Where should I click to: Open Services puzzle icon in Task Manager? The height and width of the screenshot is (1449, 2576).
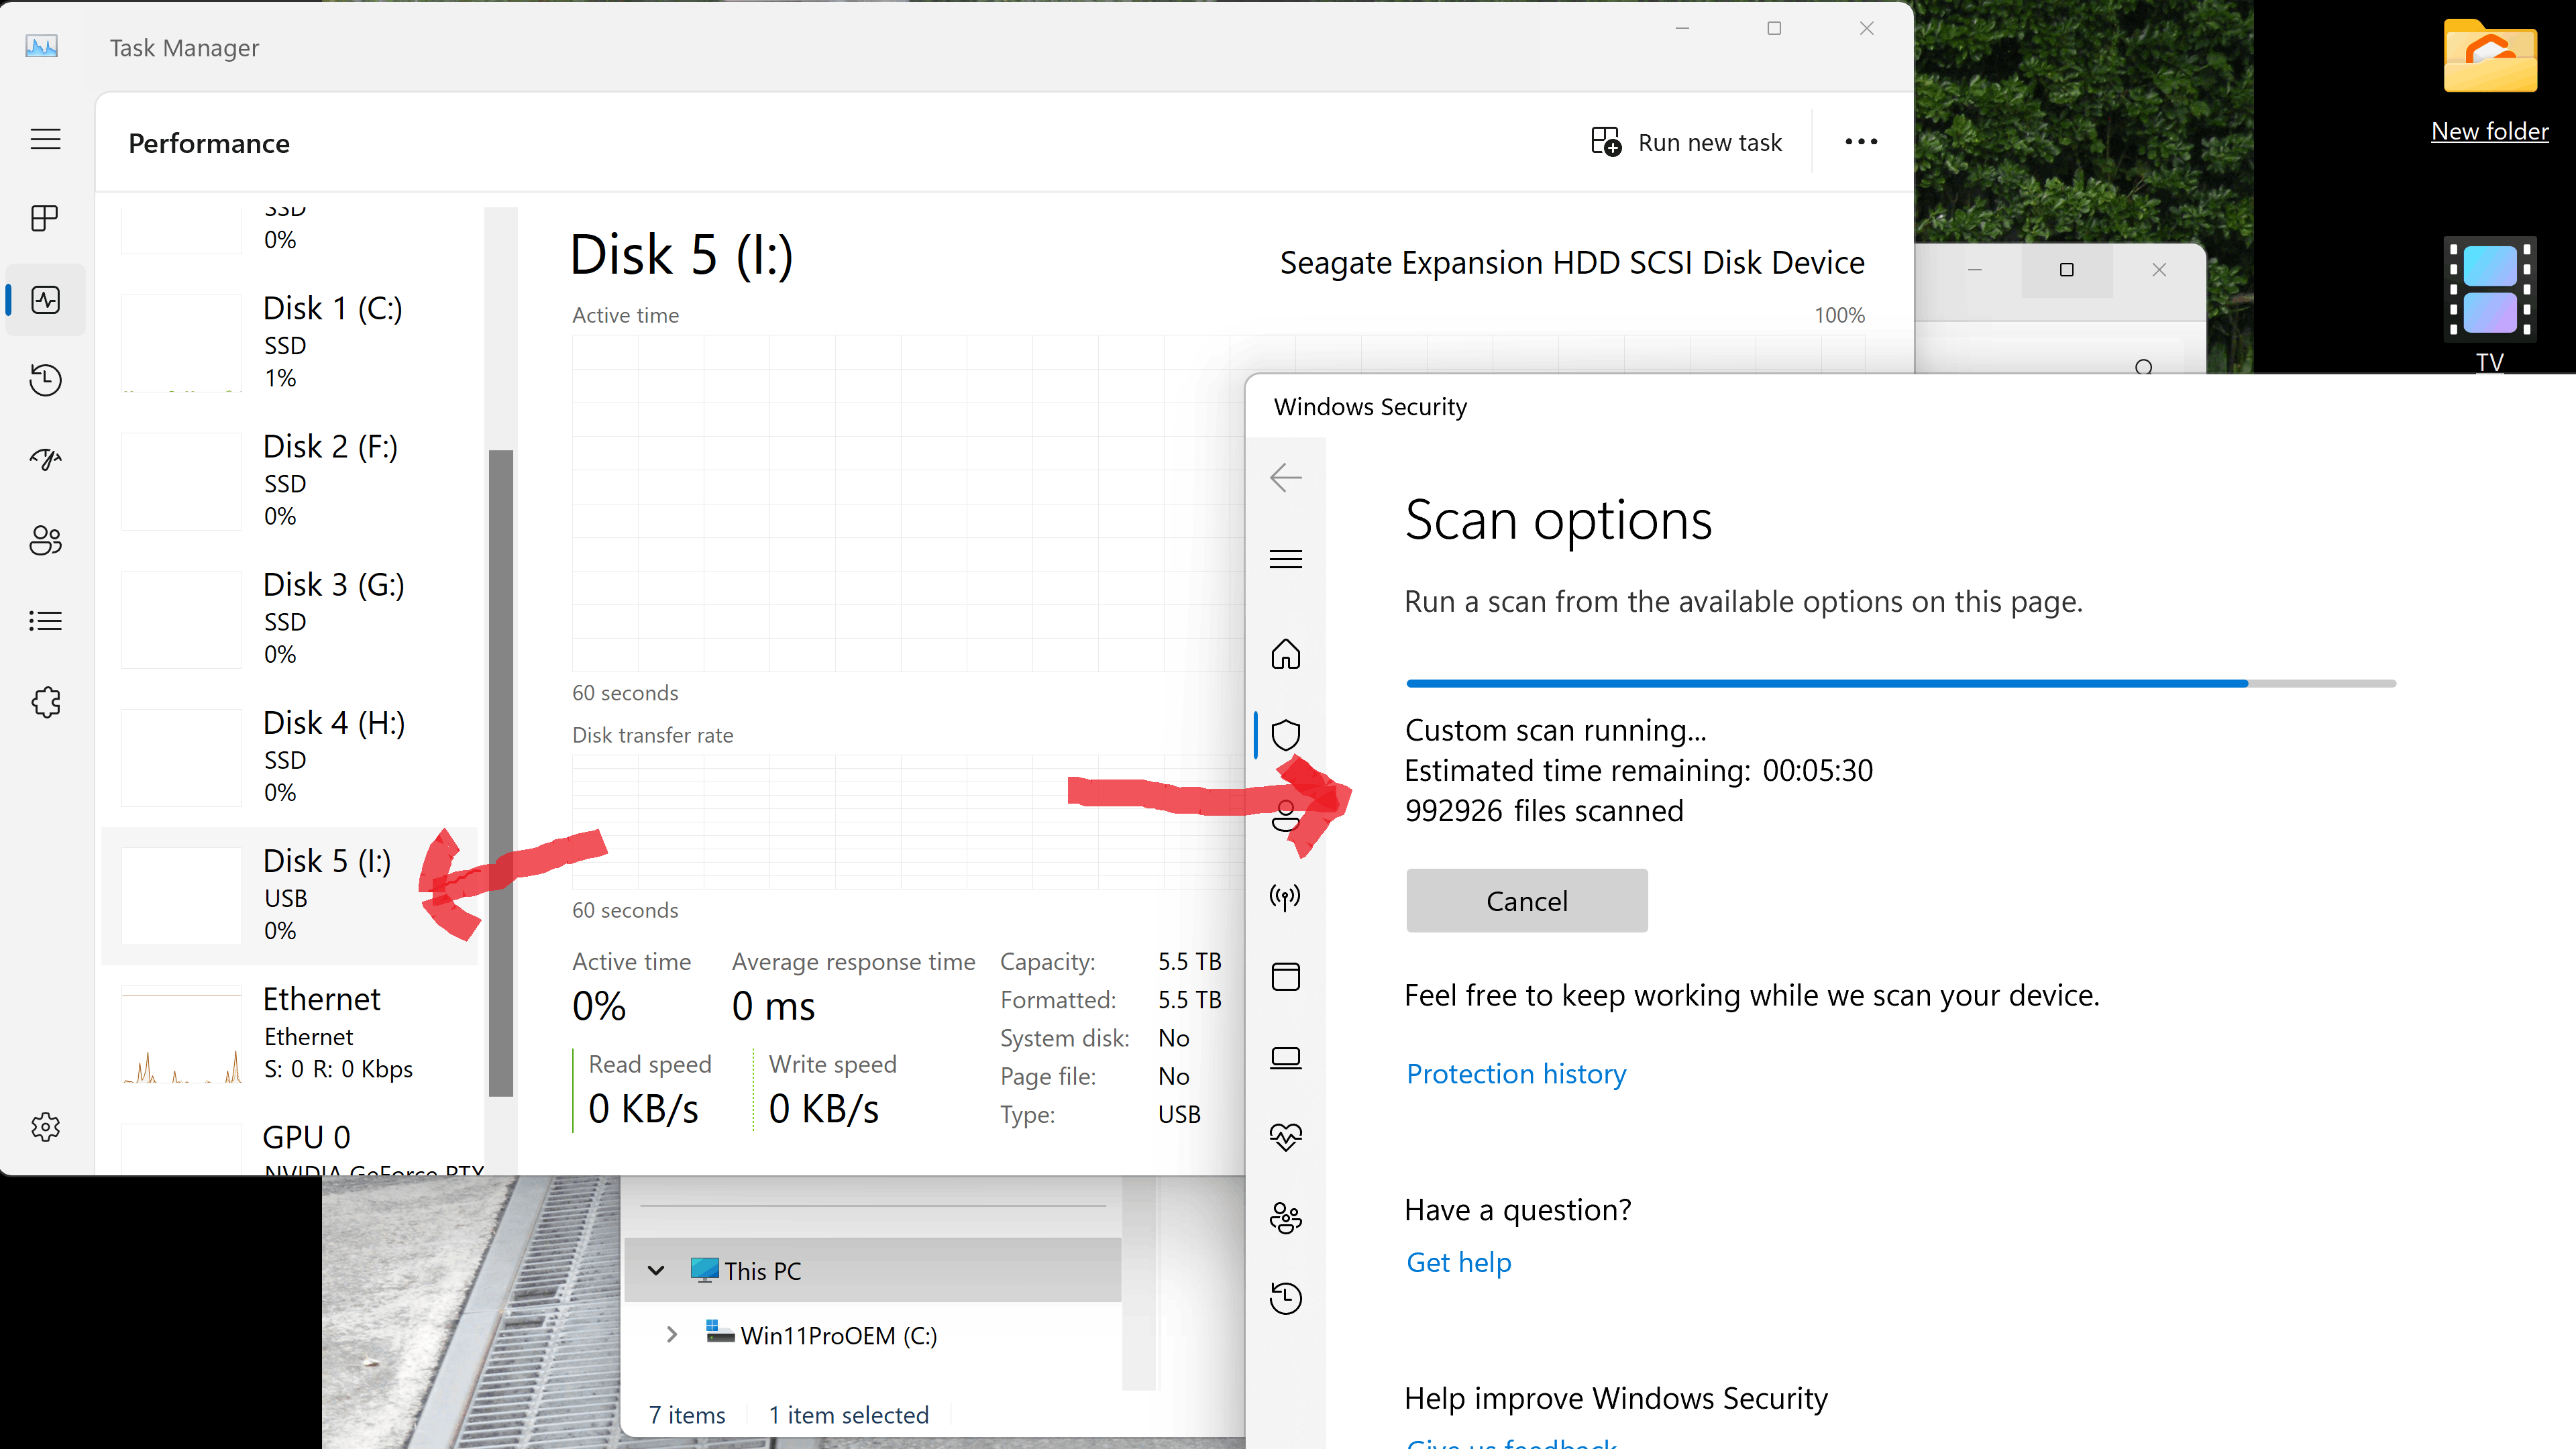coord(45,702)
